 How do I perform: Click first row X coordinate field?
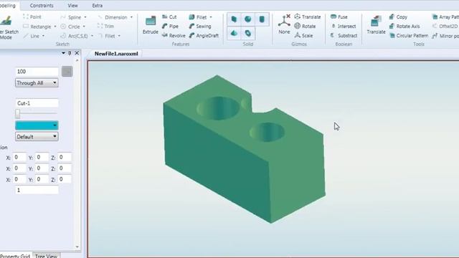click(x=19, y=158)
